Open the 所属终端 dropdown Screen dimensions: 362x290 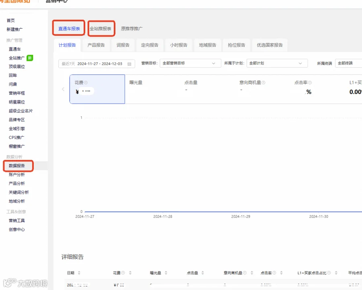coord(348,63)
